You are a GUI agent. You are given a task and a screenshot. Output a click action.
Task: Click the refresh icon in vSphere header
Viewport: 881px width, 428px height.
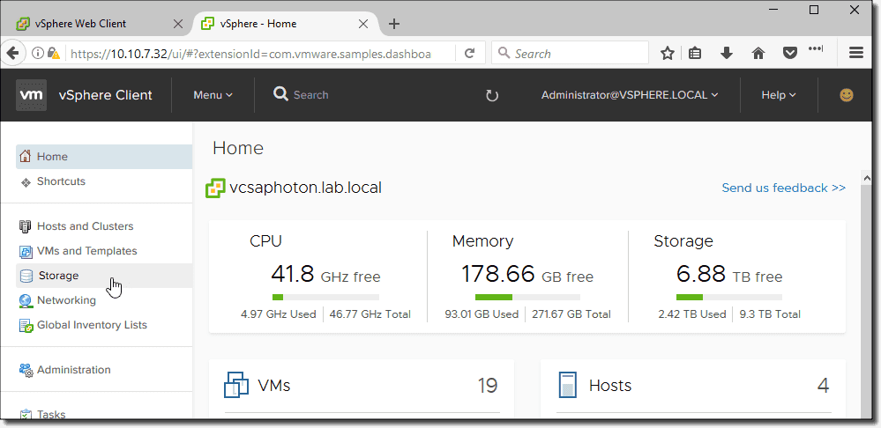click(x=492, y=95)
